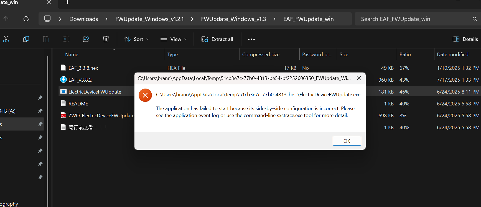The width and height of the screenshot is (481, 207).
Task: Click the Share icon in toolbar
Action: coord(86,39)
